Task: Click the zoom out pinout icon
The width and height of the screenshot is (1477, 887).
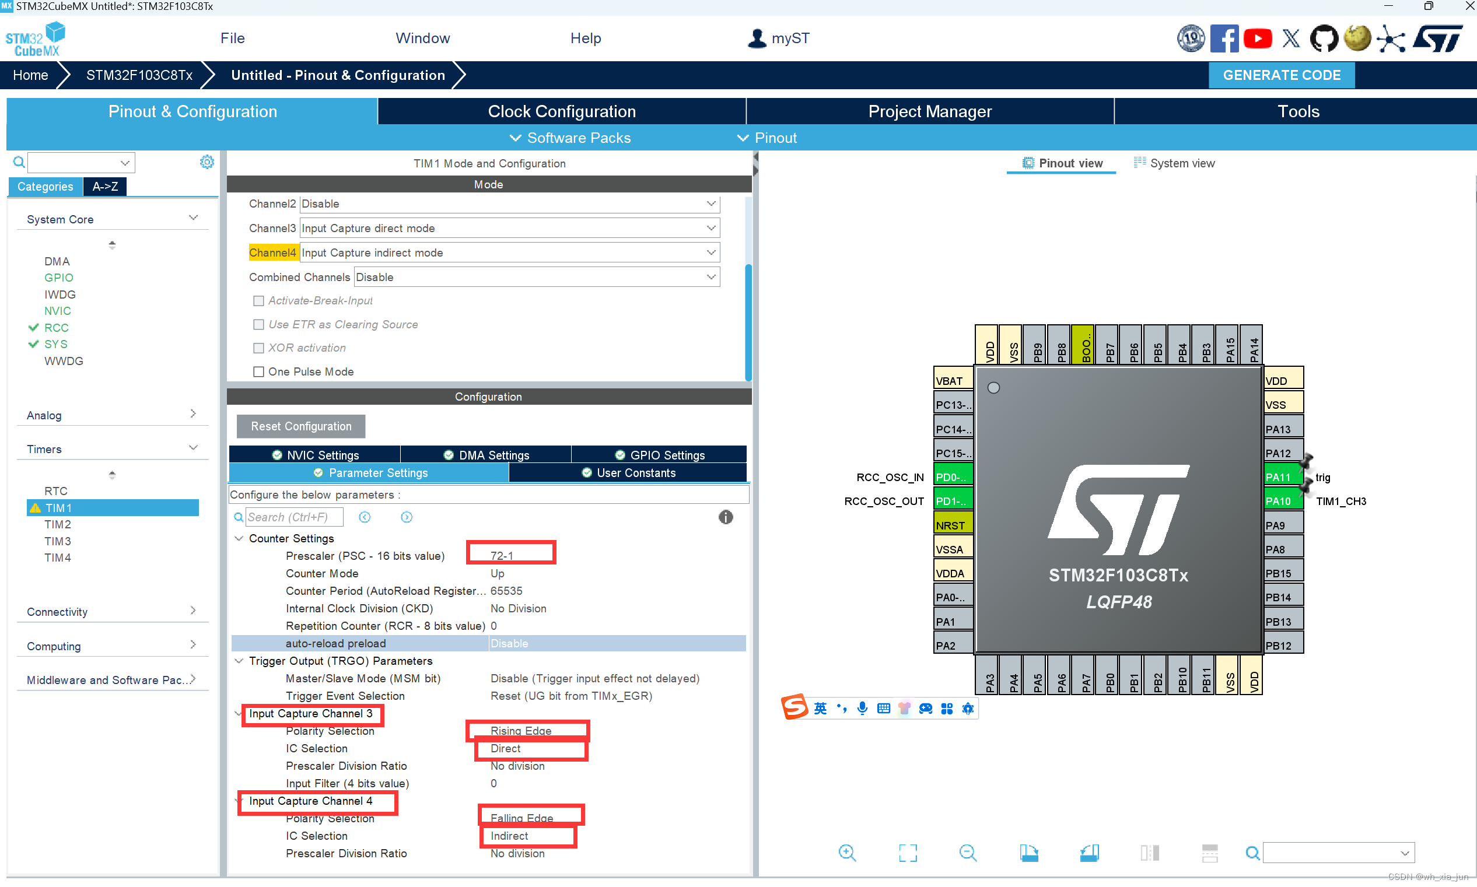Action: tap(968, 853)
